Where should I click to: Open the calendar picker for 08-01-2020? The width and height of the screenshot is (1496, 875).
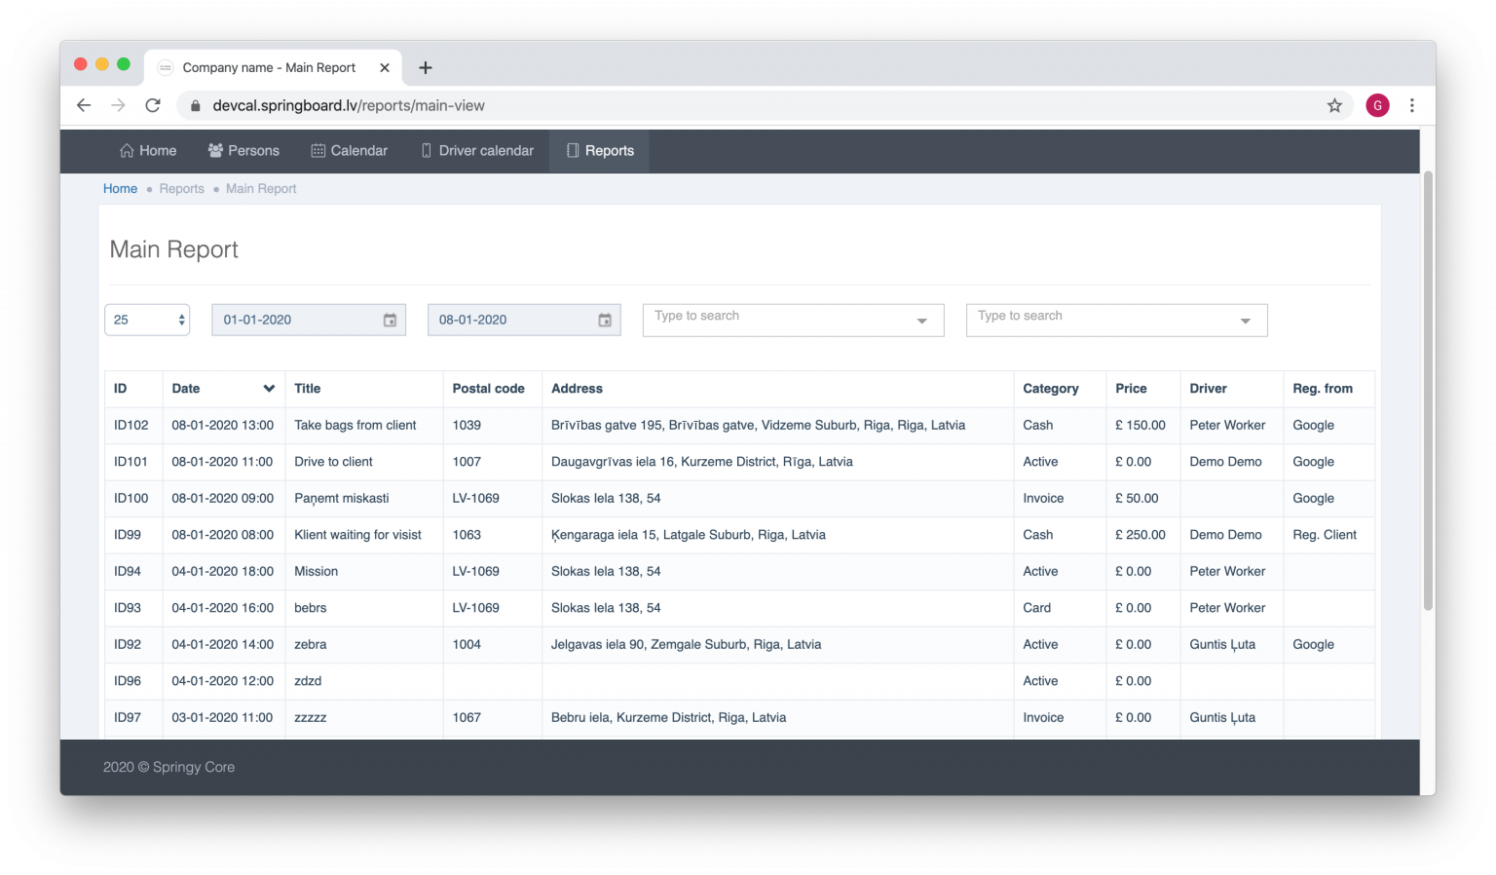605,320
